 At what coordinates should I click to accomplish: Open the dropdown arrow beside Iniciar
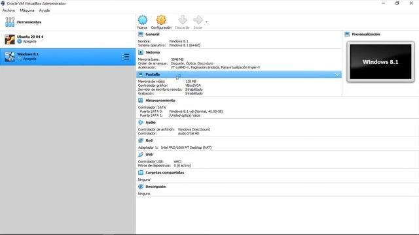(207, 22)
